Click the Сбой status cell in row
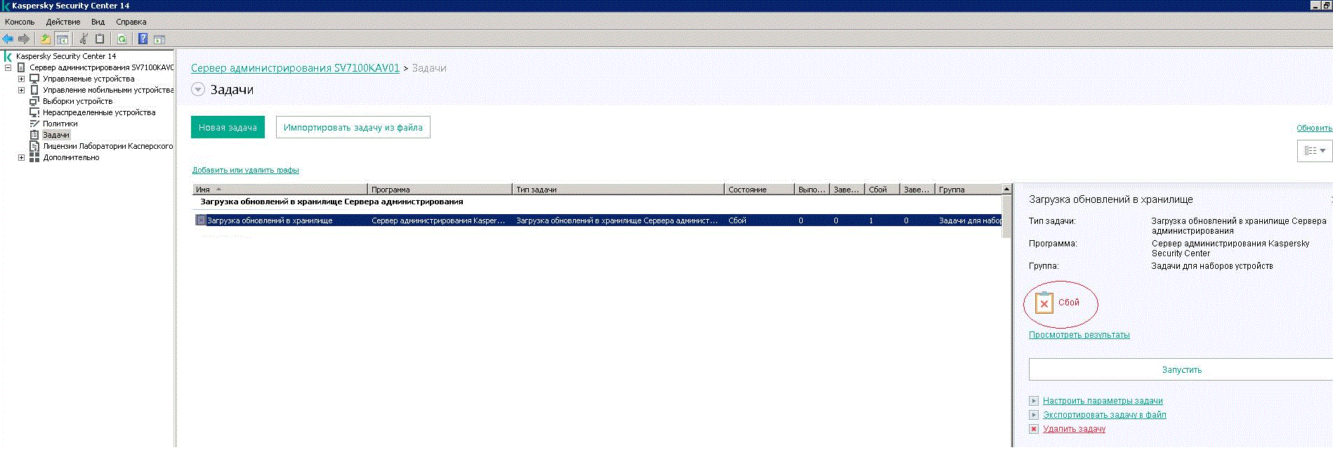1333x455 pixels. click(x=737, y=220)
